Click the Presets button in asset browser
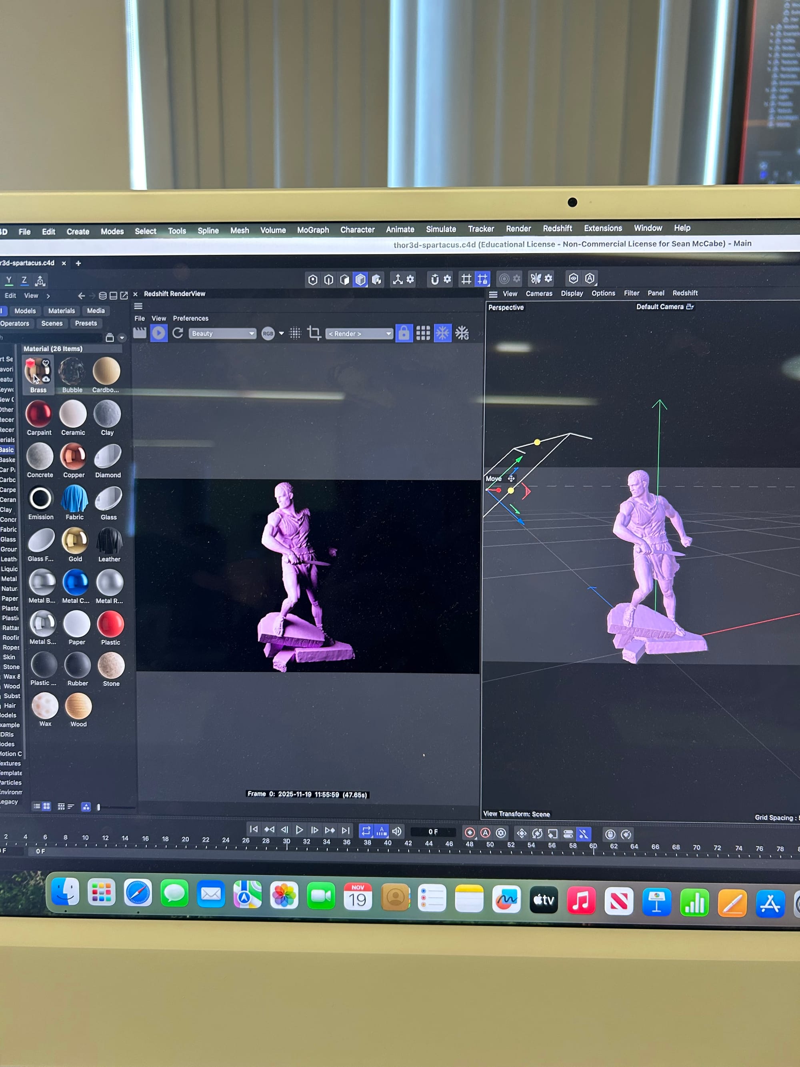Image resolution: width=800 pixels, height=1067 pixels. coord(86,323)
